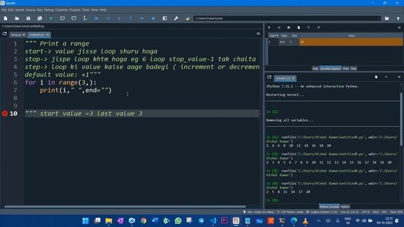The height and width of the screenshot is (227, 404).
Task: Toggle the breakpoint on line 10
Action: [x=4, y=113]
